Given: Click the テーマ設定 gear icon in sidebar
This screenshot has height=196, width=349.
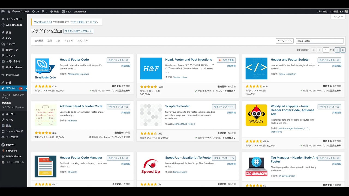Looking at the screenshot, I should [3, 137].
